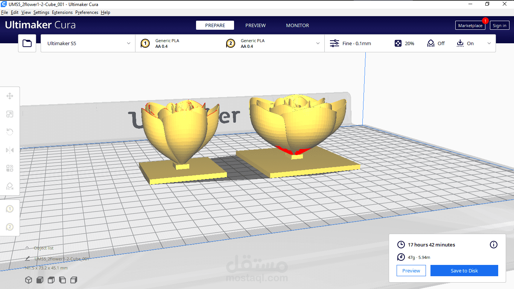The height and width of the screenshot is (289, 514).
Task: Switch to the MONITOR stage
Action: (x=297, y=25)
